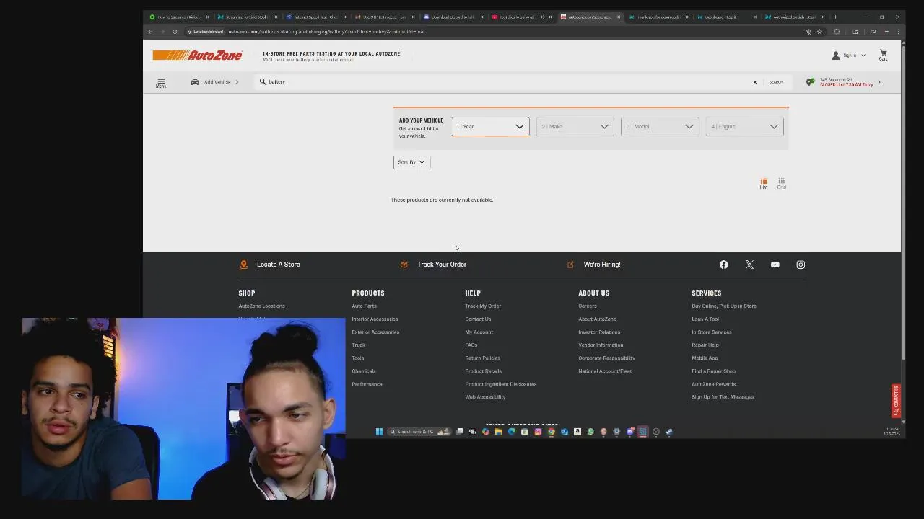Click the battery search input field
Viewport: 924px width, 519px height.
(x=505, y=82)
